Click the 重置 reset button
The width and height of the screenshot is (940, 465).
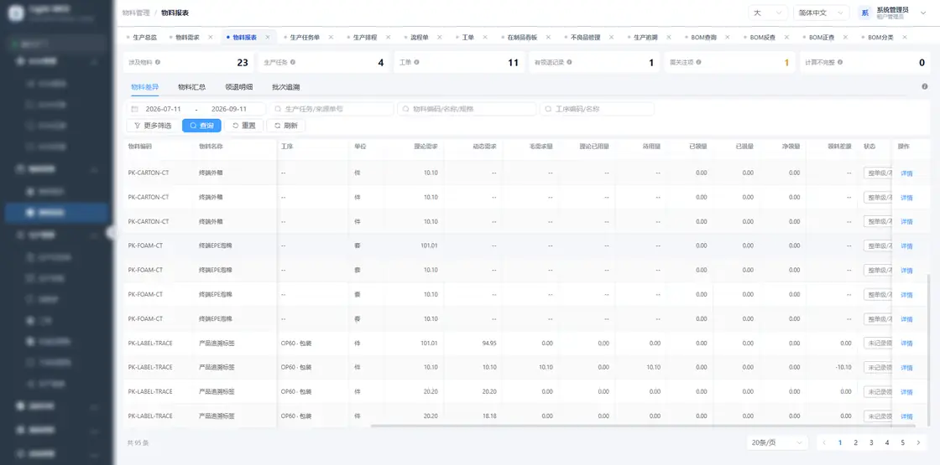pos(244,126)
